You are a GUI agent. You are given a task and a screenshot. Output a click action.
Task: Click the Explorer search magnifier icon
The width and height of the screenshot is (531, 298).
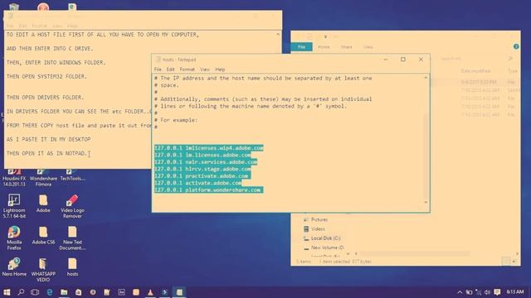(x=510, y=59)
